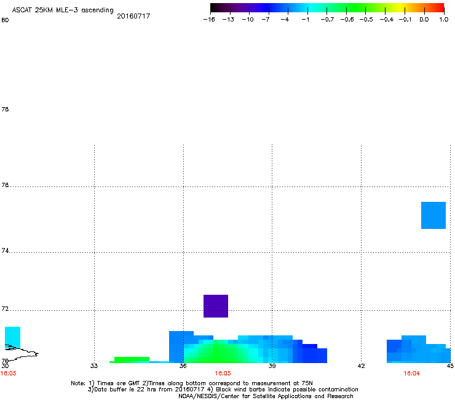The image size is (455, 400).
Task: Click the 72 latitude label
Action: click(x=5, y=308)
